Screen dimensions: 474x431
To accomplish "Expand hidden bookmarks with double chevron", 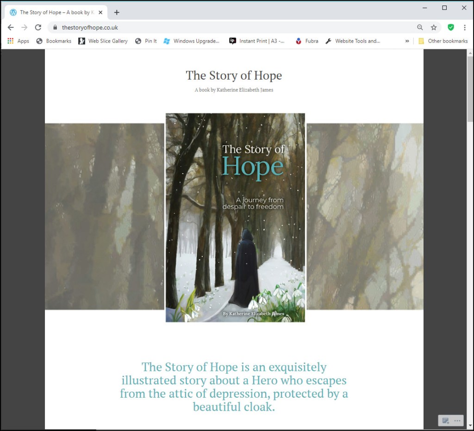I will coord(407,41).
